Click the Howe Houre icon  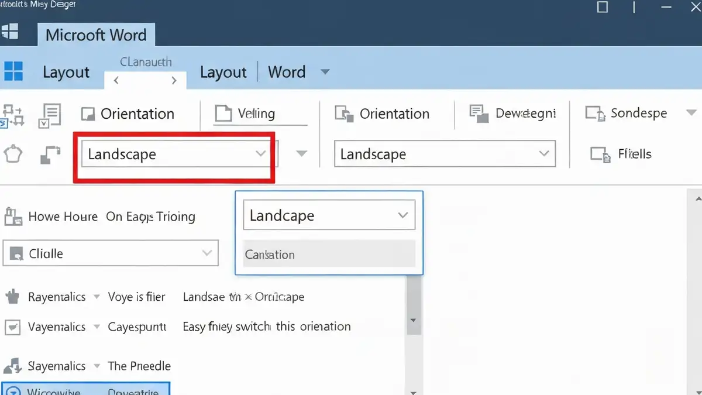coord(13,217)
